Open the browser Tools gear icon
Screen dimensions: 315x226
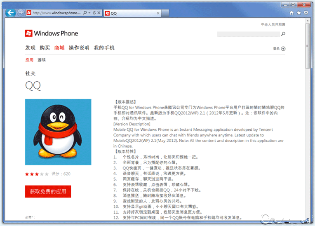click(x=306, y=13)
